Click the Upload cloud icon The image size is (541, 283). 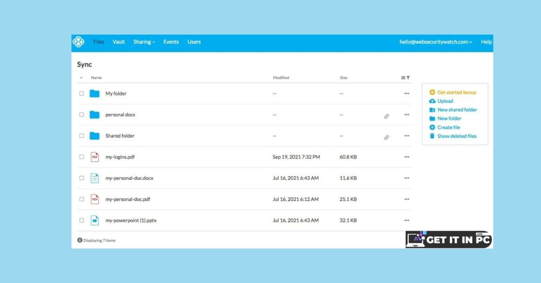tap(432, 101)
